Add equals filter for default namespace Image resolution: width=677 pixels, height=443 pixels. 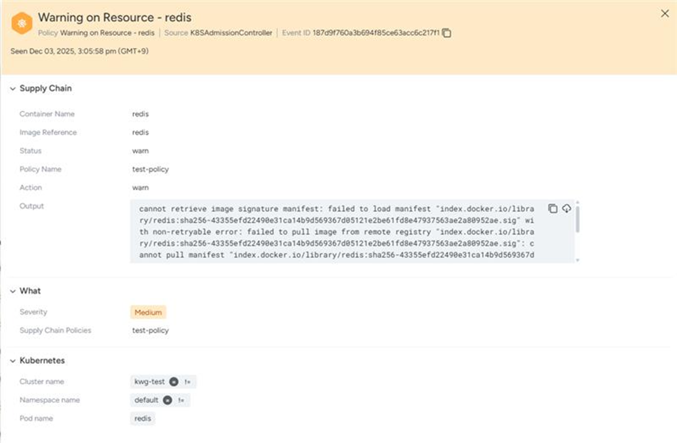168,400
